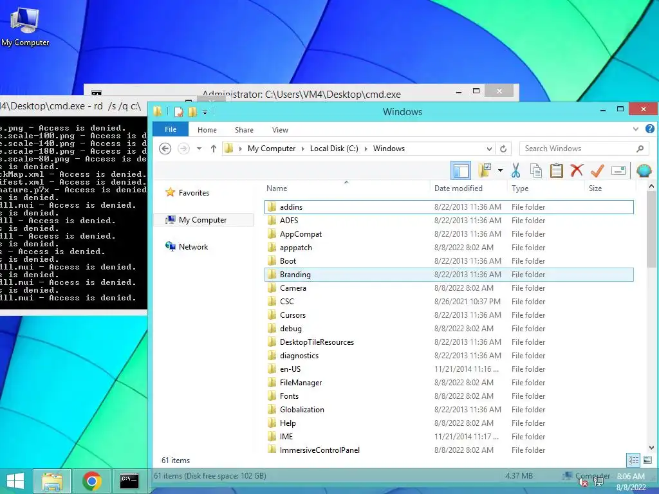Refresh the Windows folder view
Viewport: 659px width, 494px height.
pyautogui.click(x=503, y=149)
